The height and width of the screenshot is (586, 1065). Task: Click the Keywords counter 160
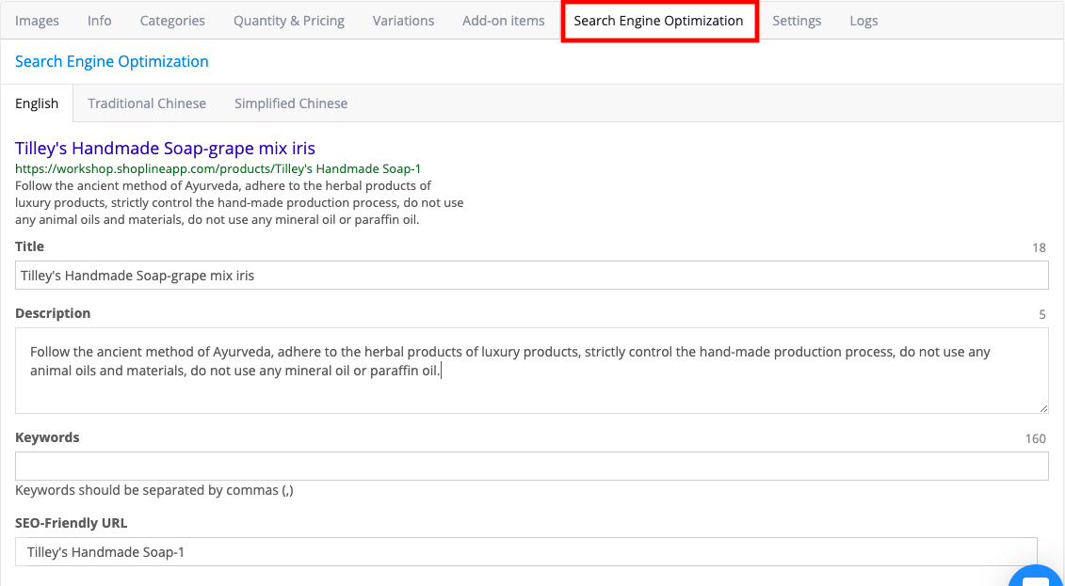[x=1036, y=439]
